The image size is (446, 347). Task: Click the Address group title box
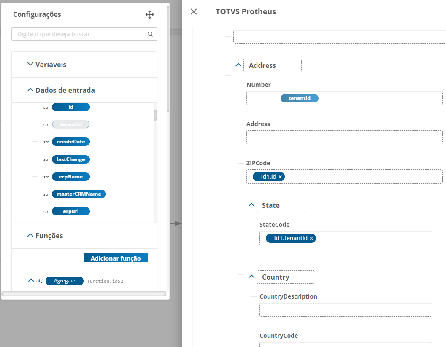(x=273, y=65)
